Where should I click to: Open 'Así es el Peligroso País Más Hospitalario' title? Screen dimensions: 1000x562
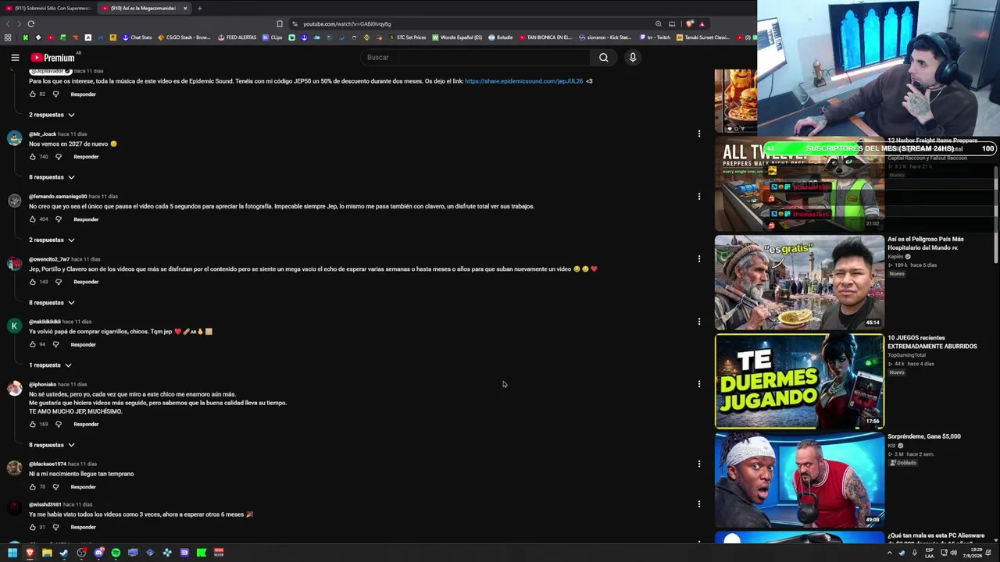(926, 243)
